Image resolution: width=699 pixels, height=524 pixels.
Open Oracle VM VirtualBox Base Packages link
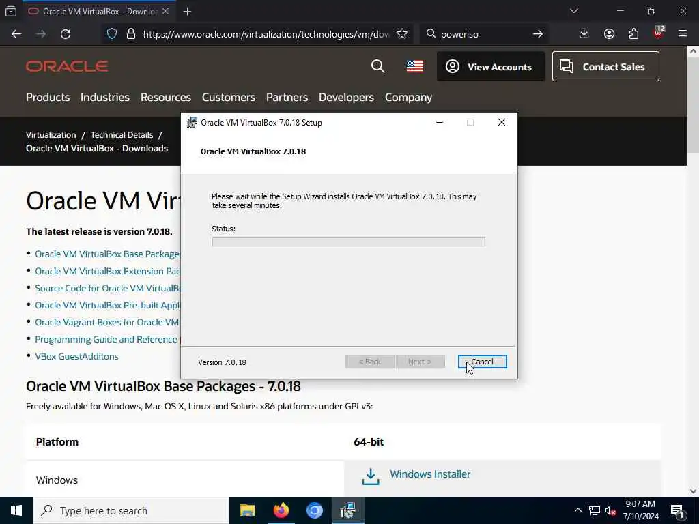(108, 254)
